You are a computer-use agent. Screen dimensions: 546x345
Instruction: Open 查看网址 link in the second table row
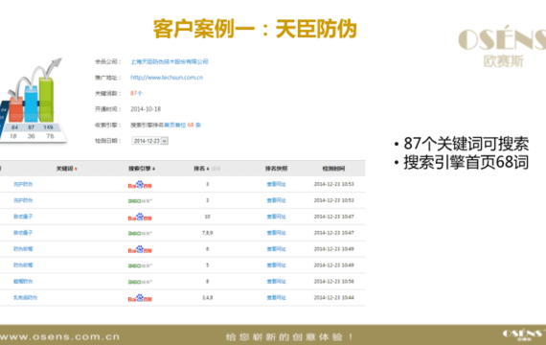[x=276, y=200]
